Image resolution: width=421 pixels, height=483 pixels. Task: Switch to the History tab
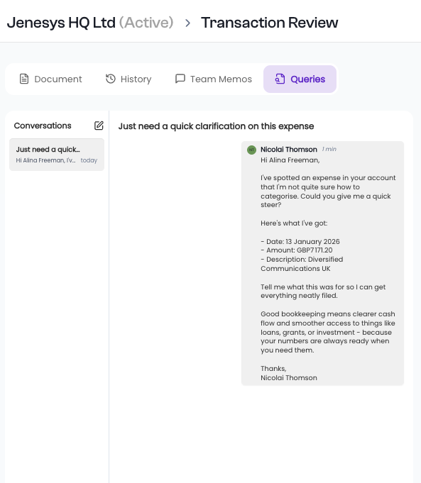pyautogui.click(x=129, y=79)
